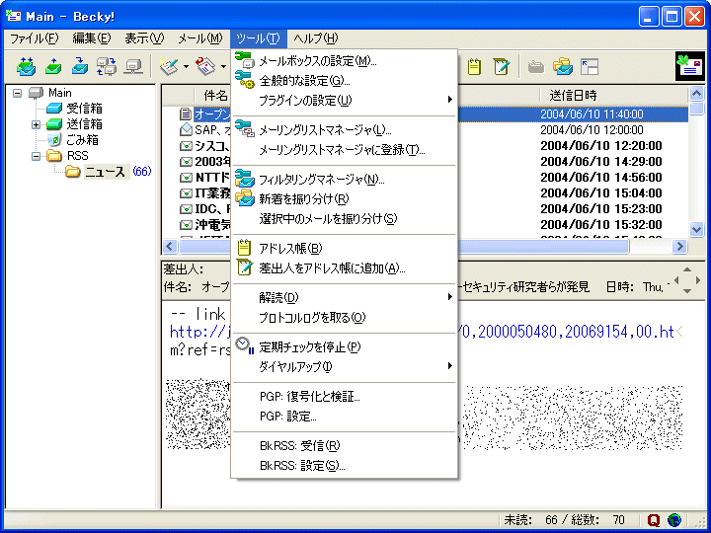Viewport: 711px width, 533px height.
Task: Click the remote mailbox toolbar icon
Action: pyautogui.click(x=106, y=67)
